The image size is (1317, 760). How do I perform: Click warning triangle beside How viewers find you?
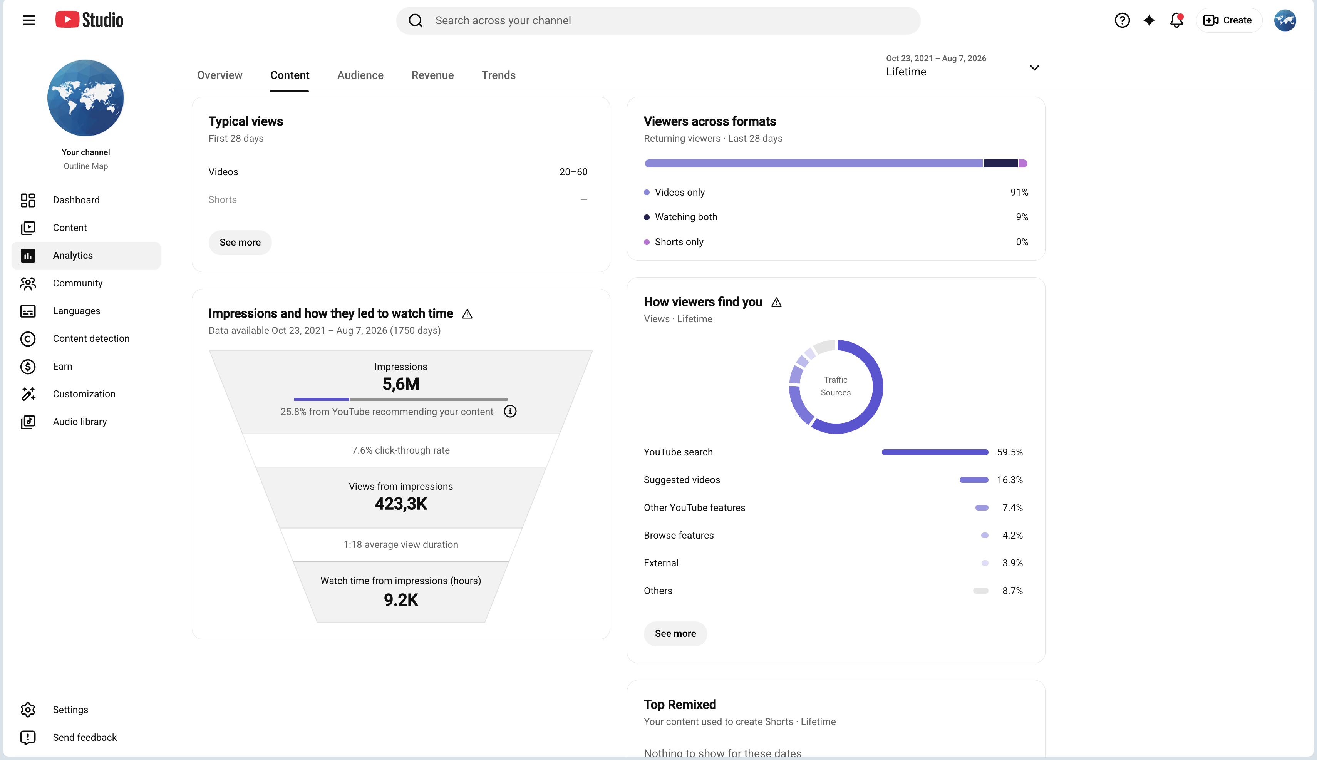click(776, 302)
